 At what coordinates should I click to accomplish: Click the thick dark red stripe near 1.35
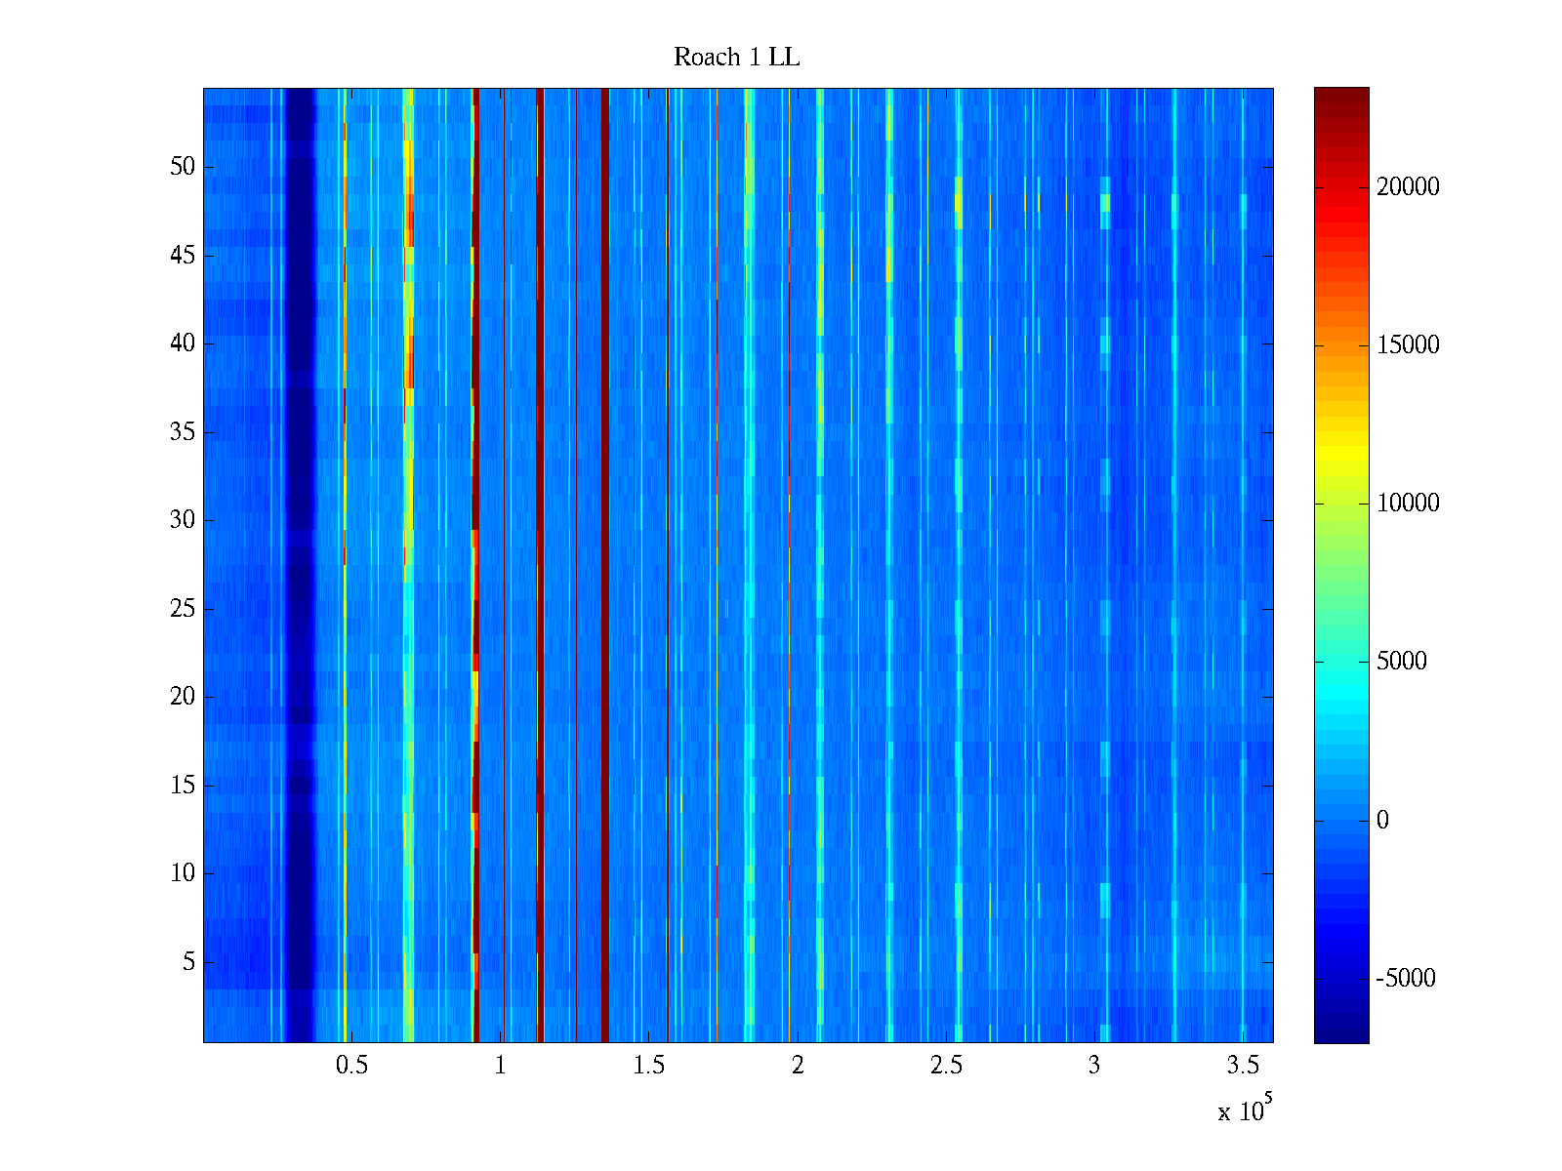(x=604, y=566)
